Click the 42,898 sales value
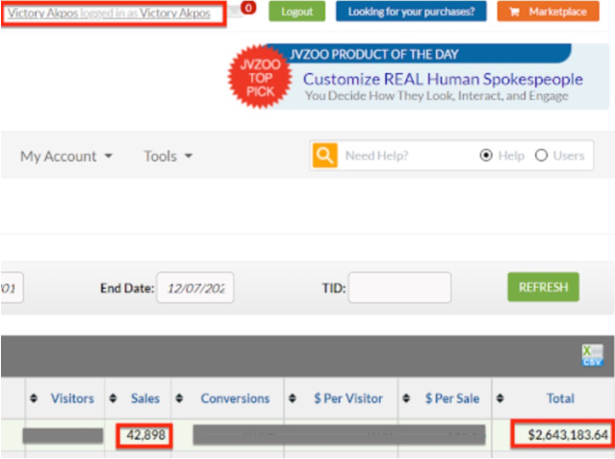The image size is (615, 459). (x=145, y=435)
